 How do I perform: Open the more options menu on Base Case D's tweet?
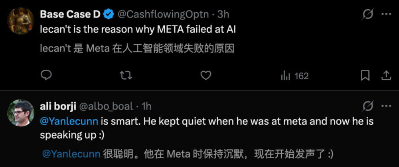tap(386, 15)
